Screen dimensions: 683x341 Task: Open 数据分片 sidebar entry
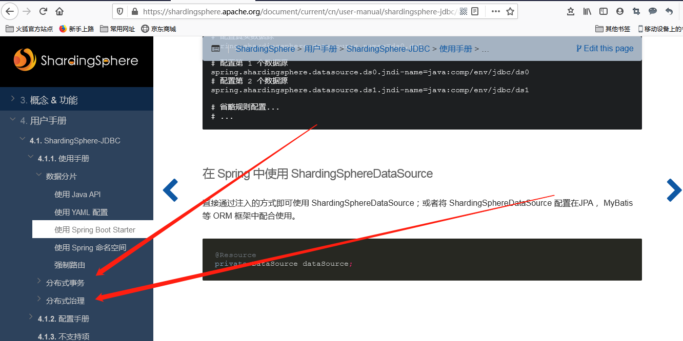click(62, 177)
